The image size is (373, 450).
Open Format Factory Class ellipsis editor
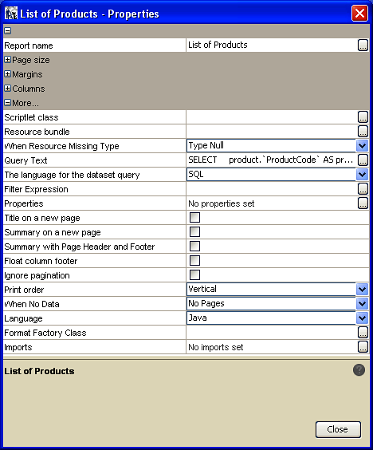tap(363, 333)
